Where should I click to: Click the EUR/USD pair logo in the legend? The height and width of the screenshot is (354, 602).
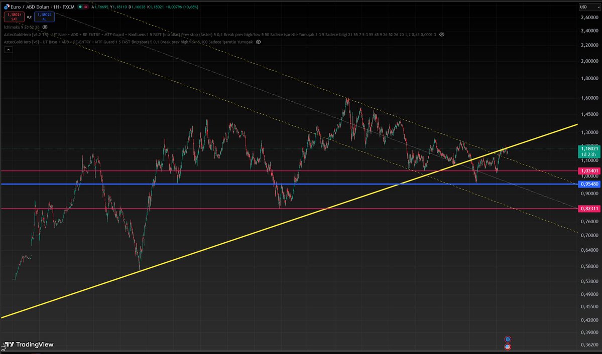pyautogui.click(x=7, y=7)
